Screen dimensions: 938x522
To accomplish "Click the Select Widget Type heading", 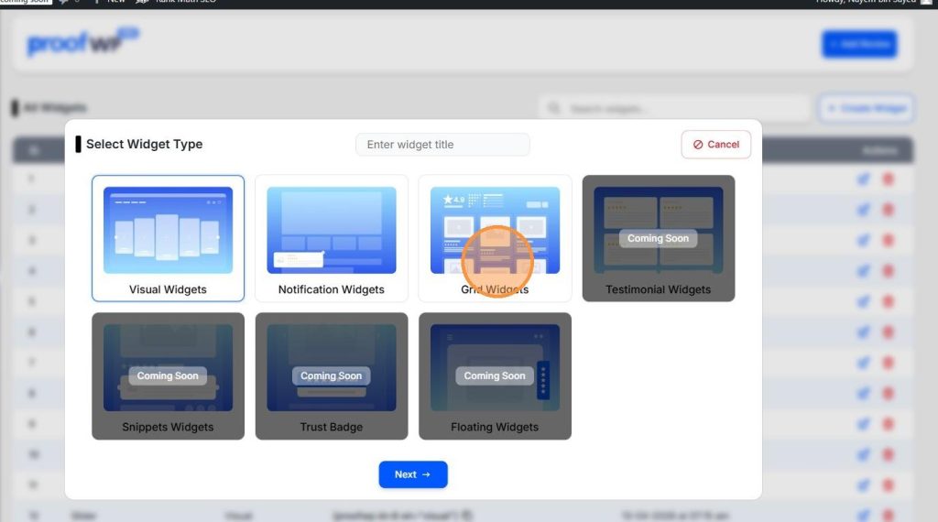I will tap(144, 144).
